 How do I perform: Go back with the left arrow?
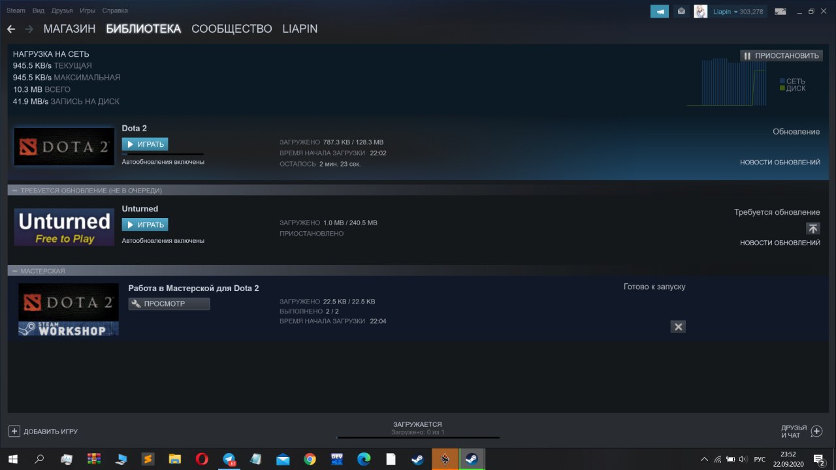coord(11,29)
